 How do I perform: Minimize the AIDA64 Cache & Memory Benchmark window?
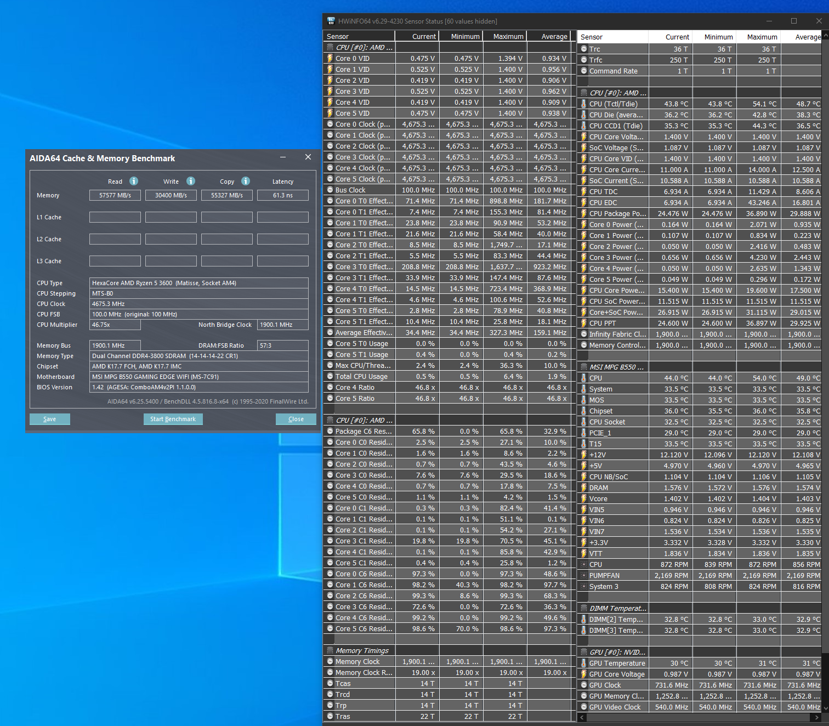[283, 157]
